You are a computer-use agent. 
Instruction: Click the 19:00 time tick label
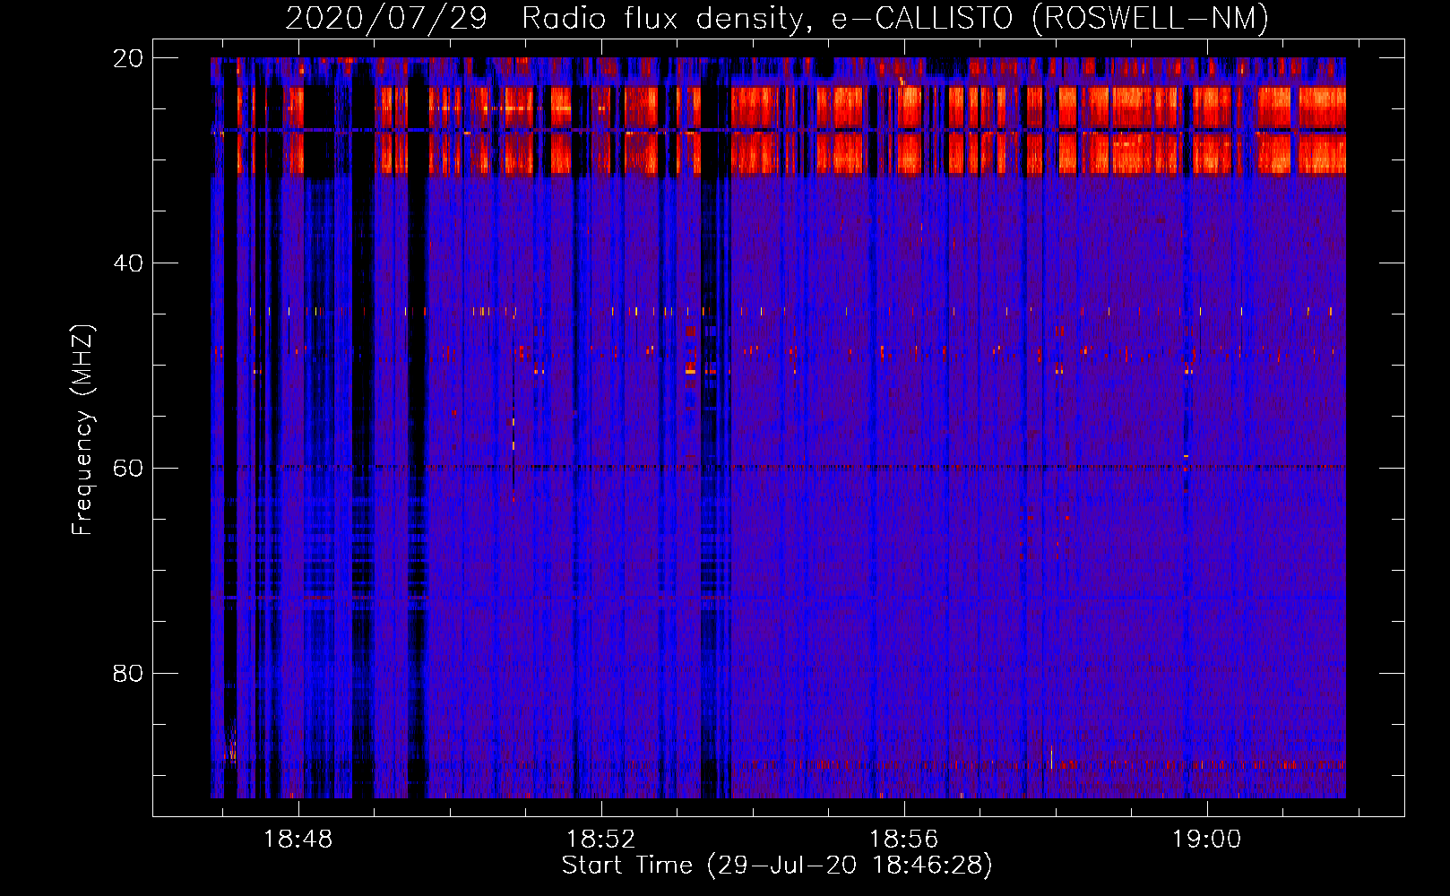(x=1206, y=840)
